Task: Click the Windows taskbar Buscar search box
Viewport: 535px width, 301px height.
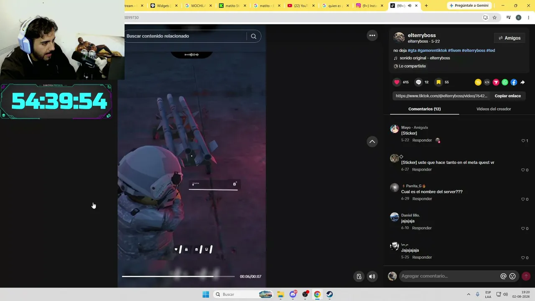Action: click(x=244, y=294)
